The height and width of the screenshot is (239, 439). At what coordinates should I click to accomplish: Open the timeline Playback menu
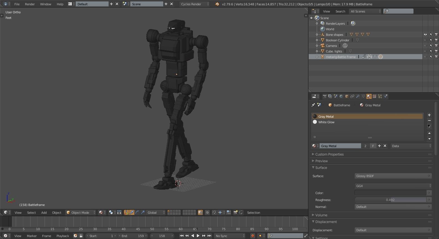pos(63,236)
